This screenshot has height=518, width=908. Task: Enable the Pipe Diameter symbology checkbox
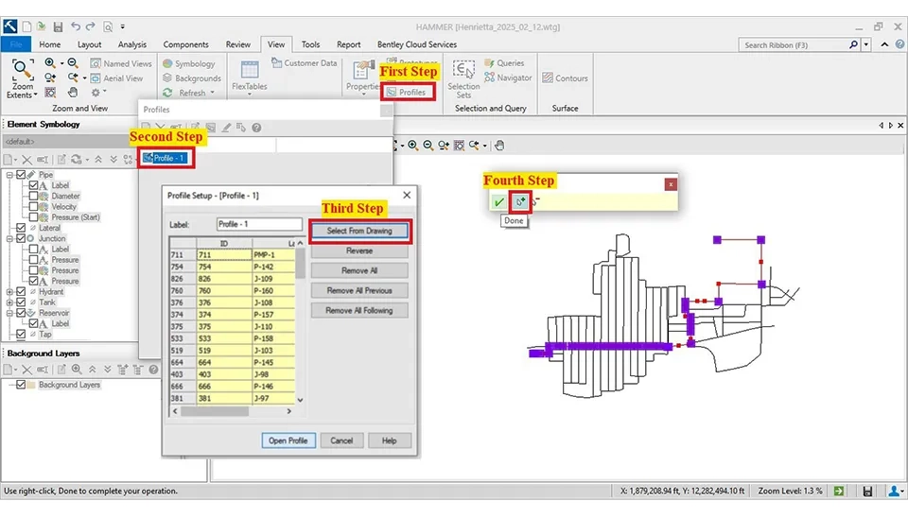click(34, 197)
